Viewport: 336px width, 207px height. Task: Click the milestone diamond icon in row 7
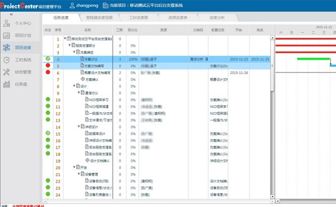tap(83, 79)
